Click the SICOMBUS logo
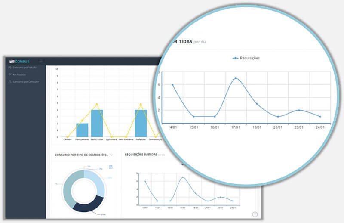 [x=19, y=61]
